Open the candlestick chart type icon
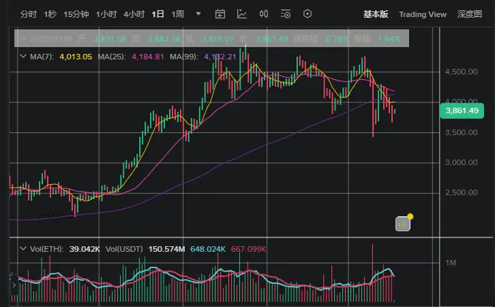 click(264, 14)
